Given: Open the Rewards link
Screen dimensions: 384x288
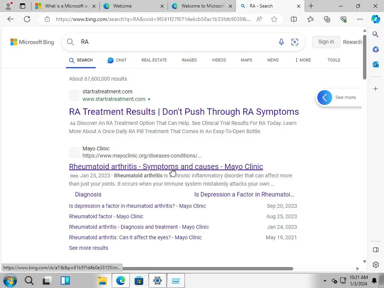Looking at the screenshot, I should click(352, 42).
